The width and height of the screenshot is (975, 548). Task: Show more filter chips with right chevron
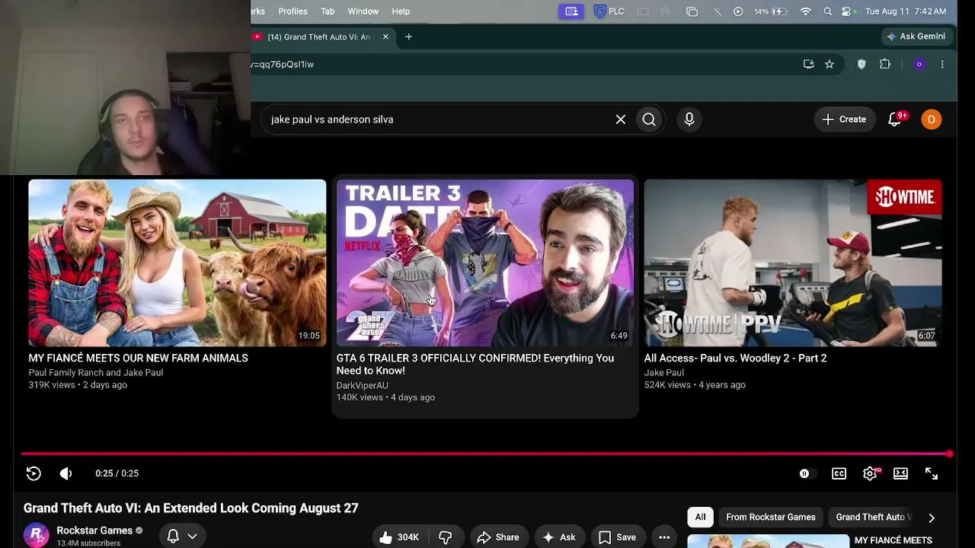[932, 518]
